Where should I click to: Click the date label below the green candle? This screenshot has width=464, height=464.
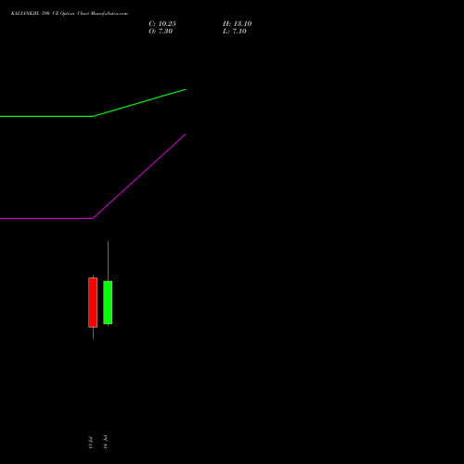pyautogui.click(x=106, y=442)
